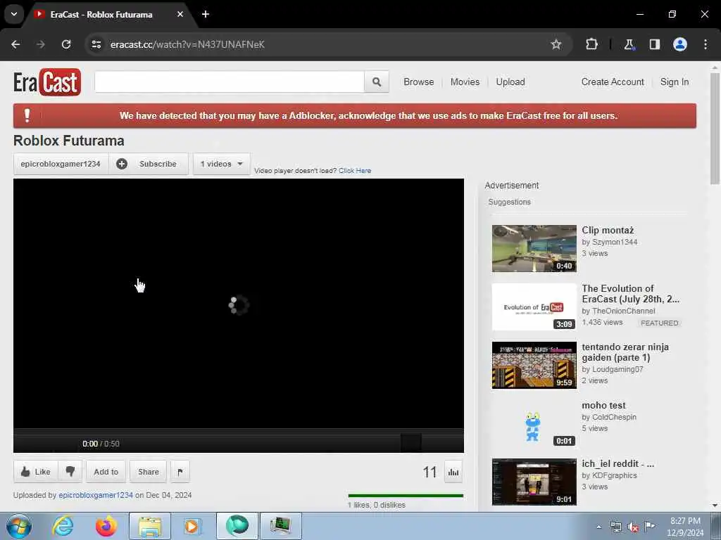Viewport: 721px width, 540px height.
Task: Click the taskbar clock showing 8:27 PM
Action: tap(685, 526)
